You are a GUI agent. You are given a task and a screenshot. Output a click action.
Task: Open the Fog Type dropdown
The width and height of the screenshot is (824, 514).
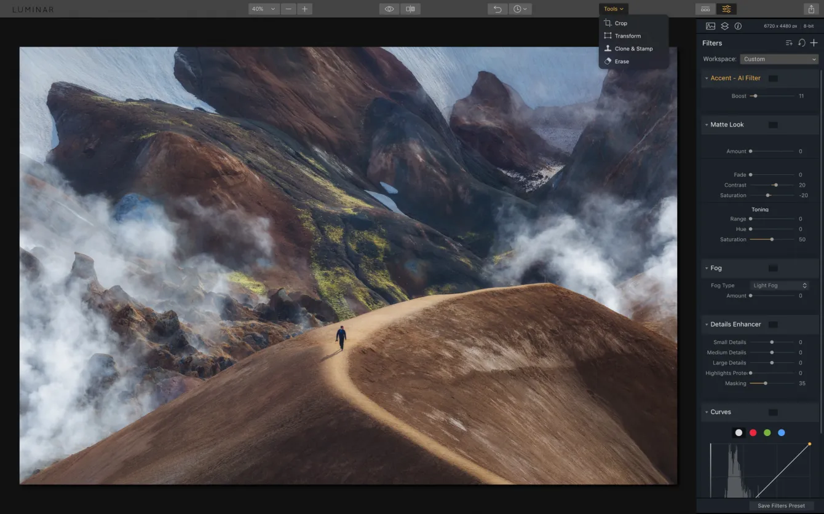pos(780,286)
